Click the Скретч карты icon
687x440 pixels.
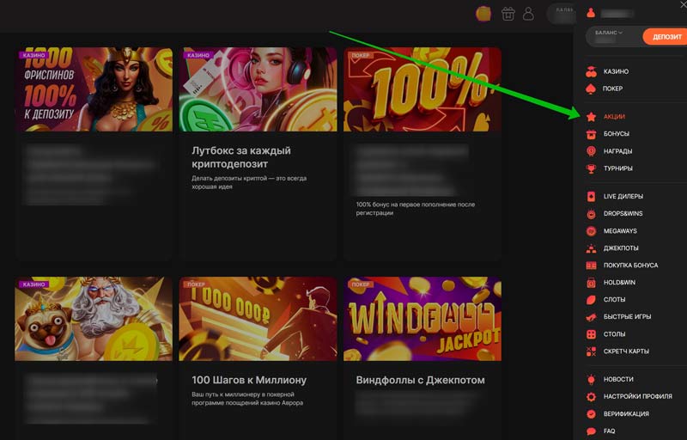(591, 351)
